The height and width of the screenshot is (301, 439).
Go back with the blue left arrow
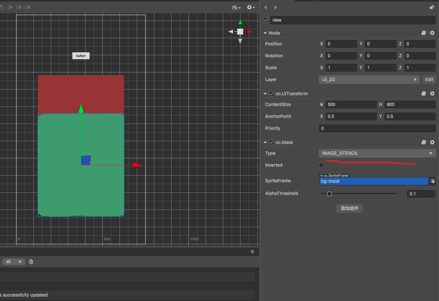click(266, 7)
